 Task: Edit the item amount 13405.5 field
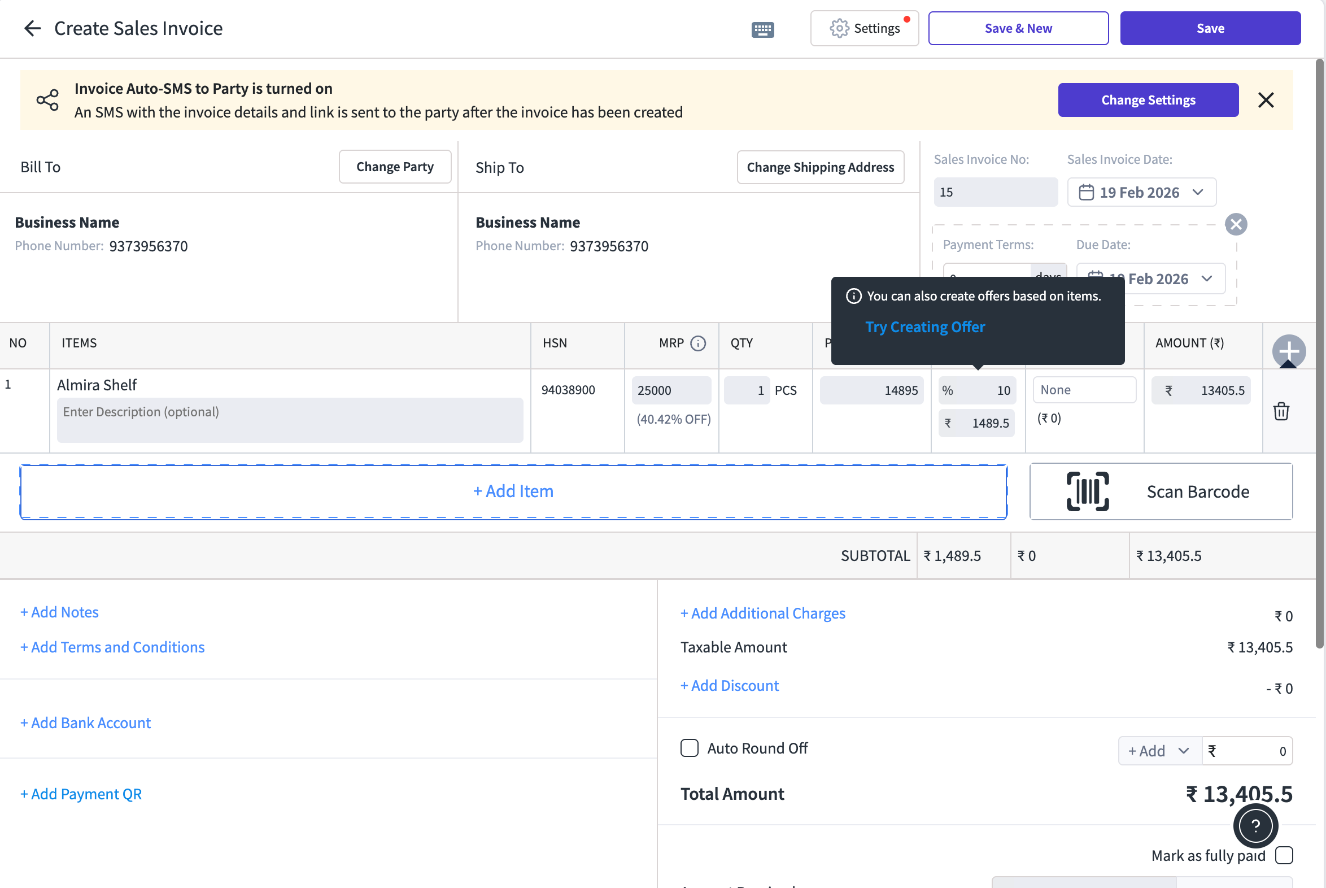pos(1200,390)
